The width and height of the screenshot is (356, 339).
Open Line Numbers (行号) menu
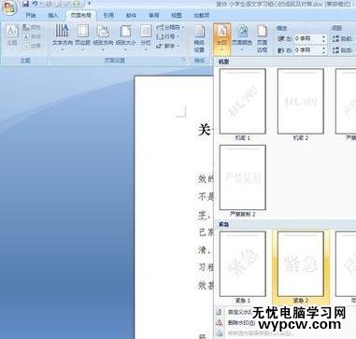point(167,36)
